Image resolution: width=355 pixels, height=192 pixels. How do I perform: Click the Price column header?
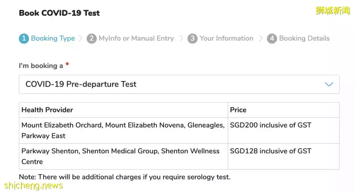click(238, 110)
